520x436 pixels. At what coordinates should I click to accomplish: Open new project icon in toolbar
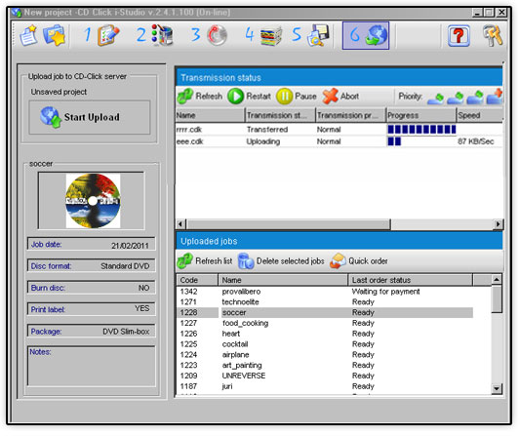pos(29,35)
